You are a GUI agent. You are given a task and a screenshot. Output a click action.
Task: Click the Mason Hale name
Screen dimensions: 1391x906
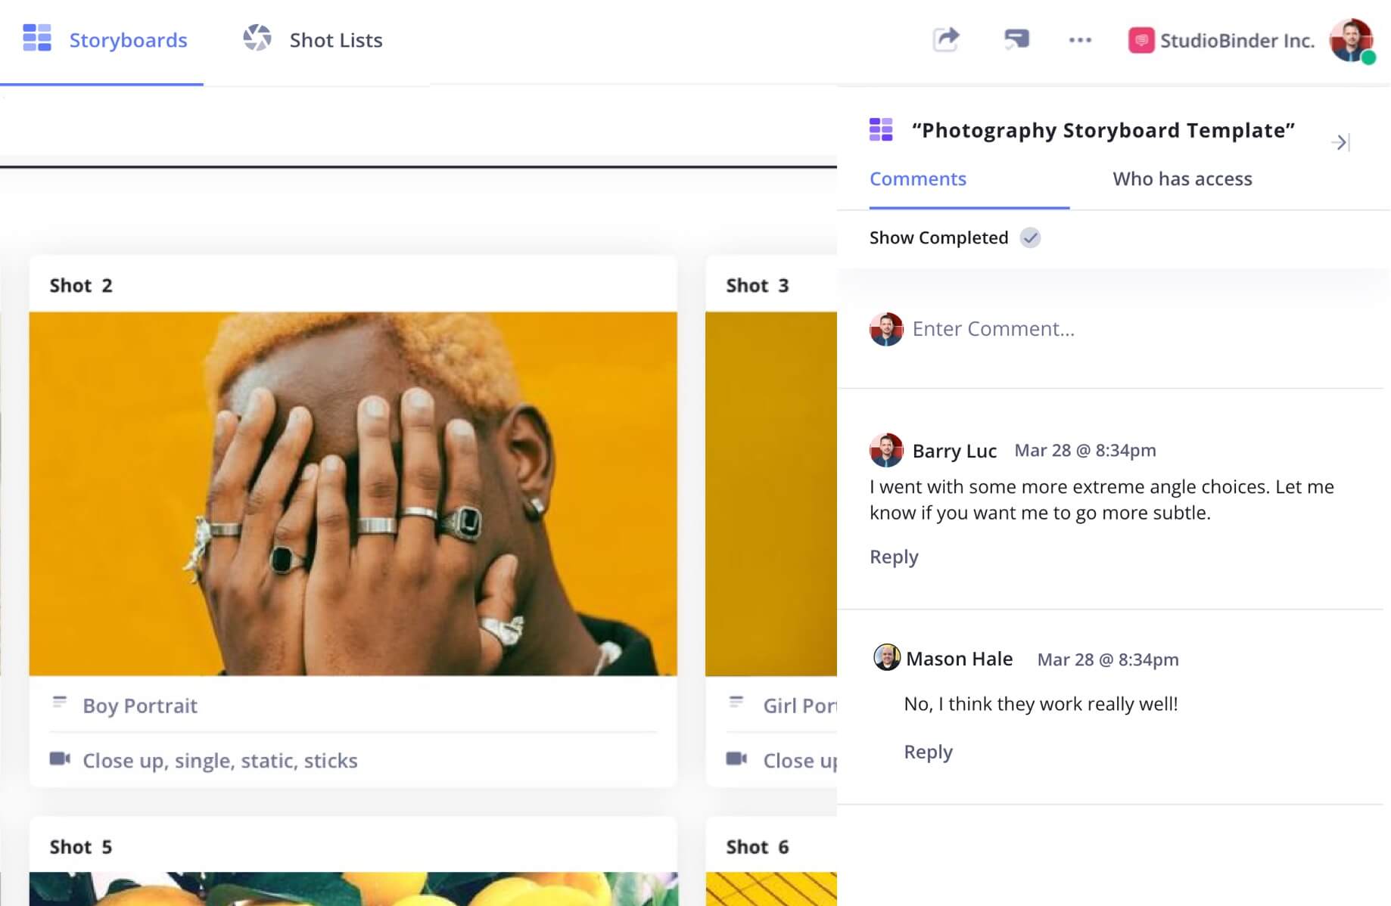coord(959,659)
